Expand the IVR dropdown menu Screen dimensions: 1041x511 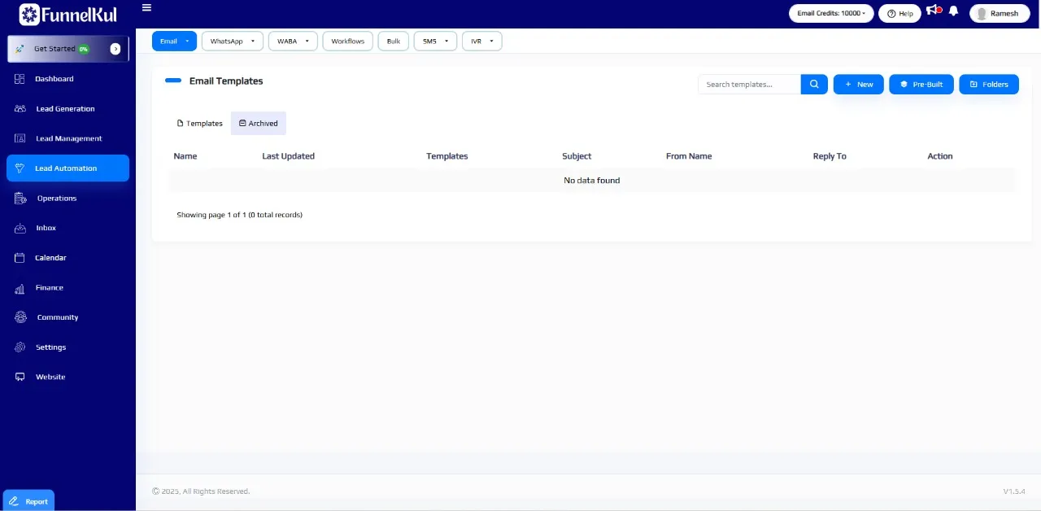coord(481,41)
